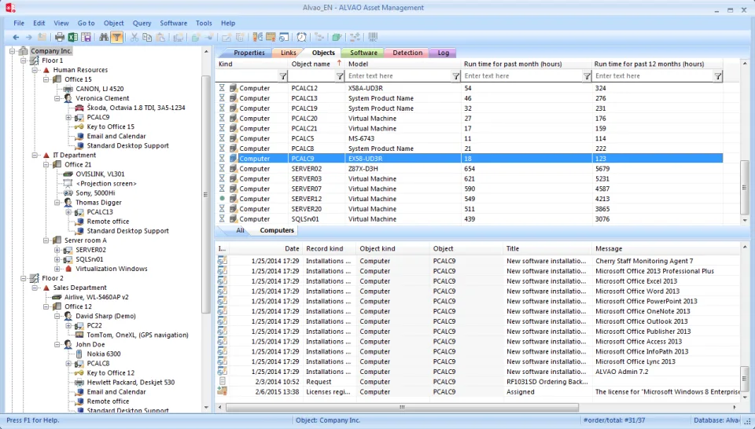This screenshot has width=755, height=429.
Task: Open the filter for the Model column
Action: click(455, 76)
